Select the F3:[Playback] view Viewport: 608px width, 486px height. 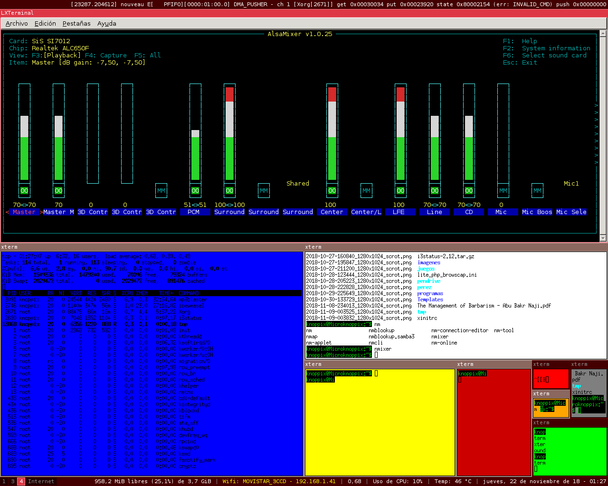click(x=57, y=56)
